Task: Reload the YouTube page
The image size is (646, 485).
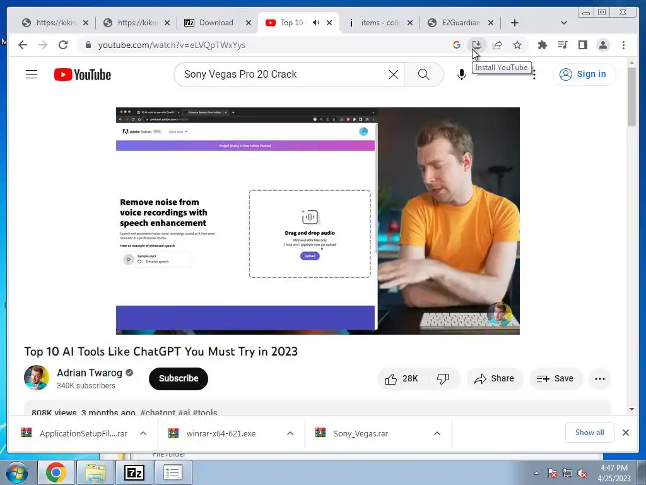Action: 63,45
